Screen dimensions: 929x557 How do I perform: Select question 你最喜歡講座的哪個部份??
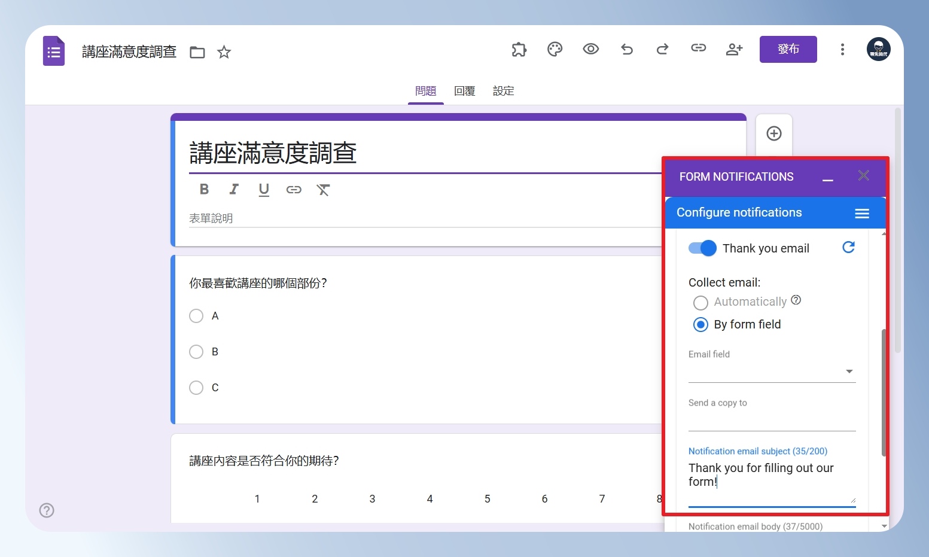pyautogui.click(x=258, y=283)
